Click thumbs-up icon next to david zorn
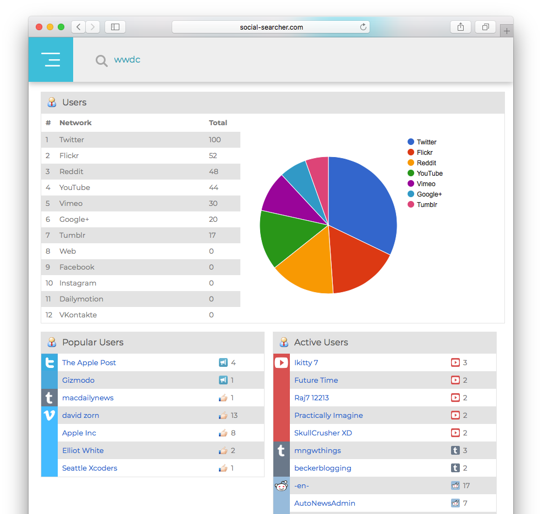The image size is (544, 514). [x=223, y=415]
